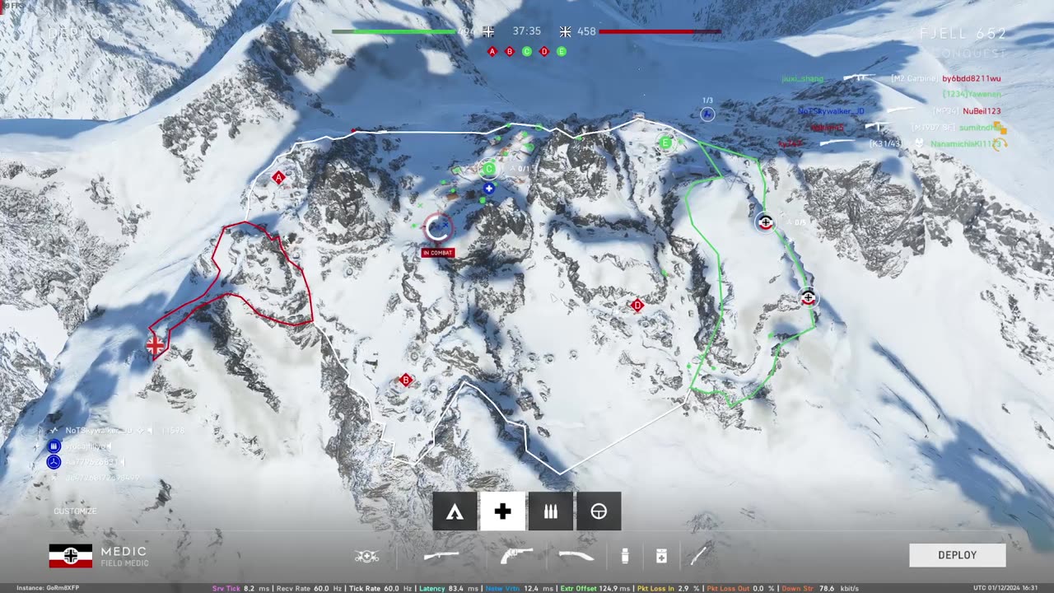The height and width of the screenshot is (593, 1054).
Task: Click the German iron cross team icon
Action: 488,31
